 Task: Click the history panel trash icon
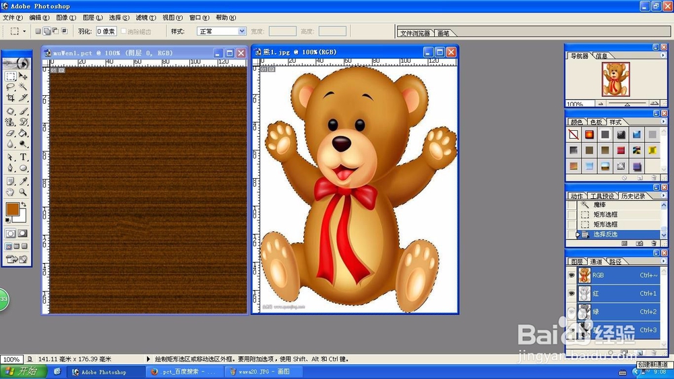pos(654,243)
